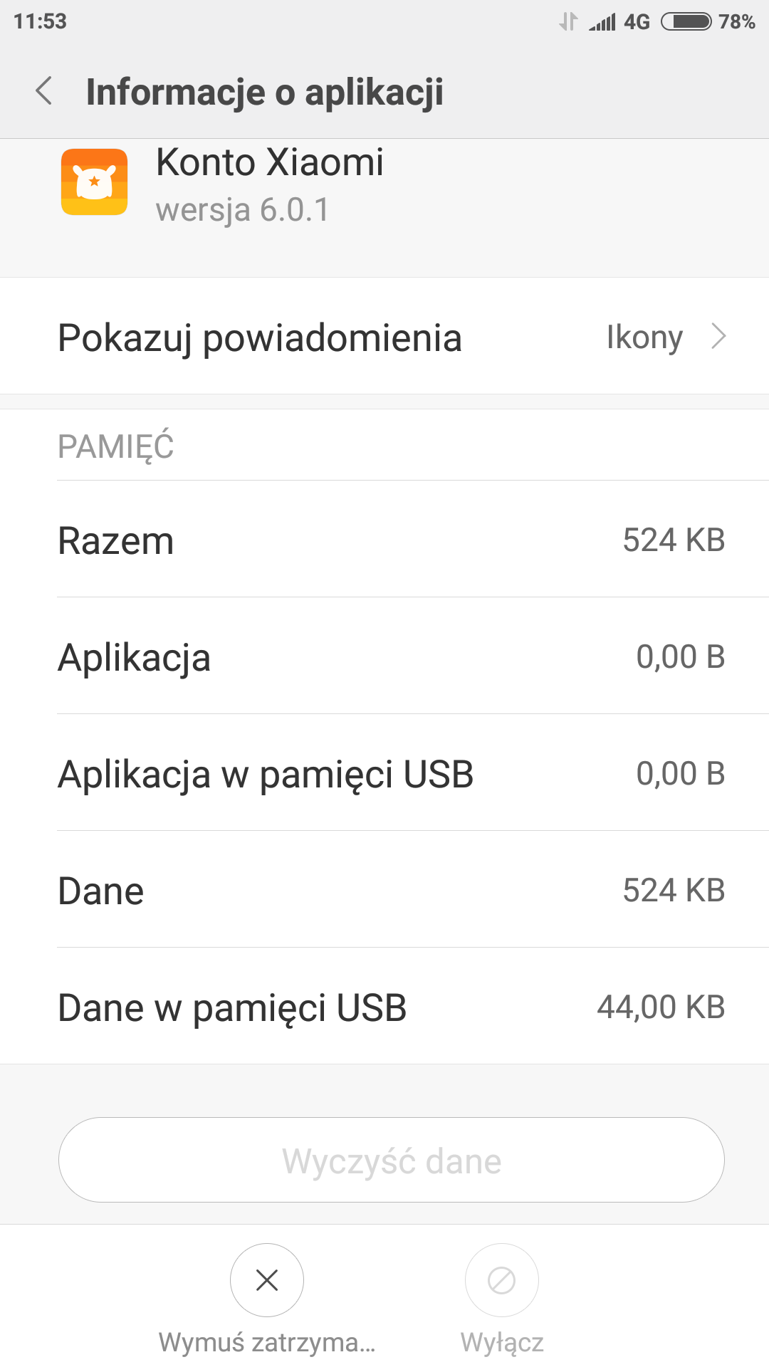Tap the Wyłącz text label
Screen dimensions: 769x1367
click(x=502, y=1342)
